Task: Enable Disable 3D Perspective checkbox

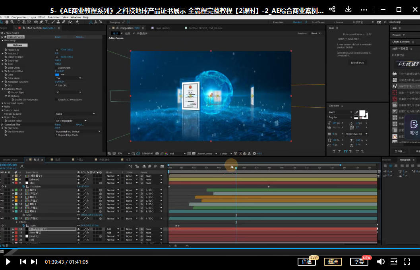Action: (56, 100)
